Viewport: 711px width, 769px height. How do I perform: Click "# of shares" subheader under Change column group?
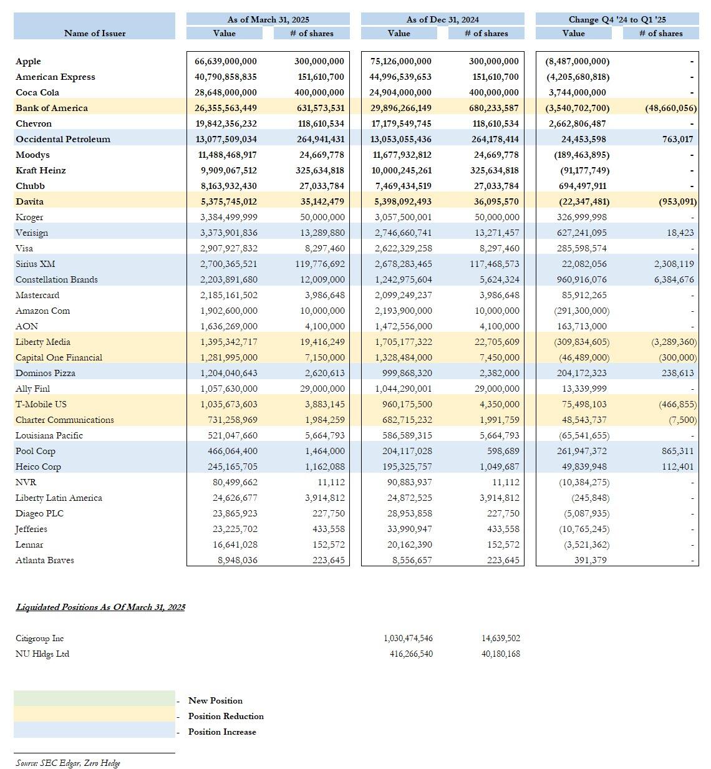(661, 33)
